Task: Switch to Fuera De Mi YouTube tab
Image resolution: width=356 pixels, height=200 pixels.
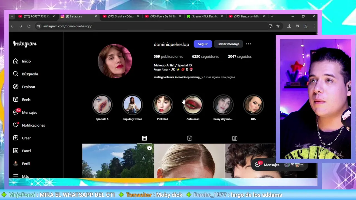Action: click(163, 16)
